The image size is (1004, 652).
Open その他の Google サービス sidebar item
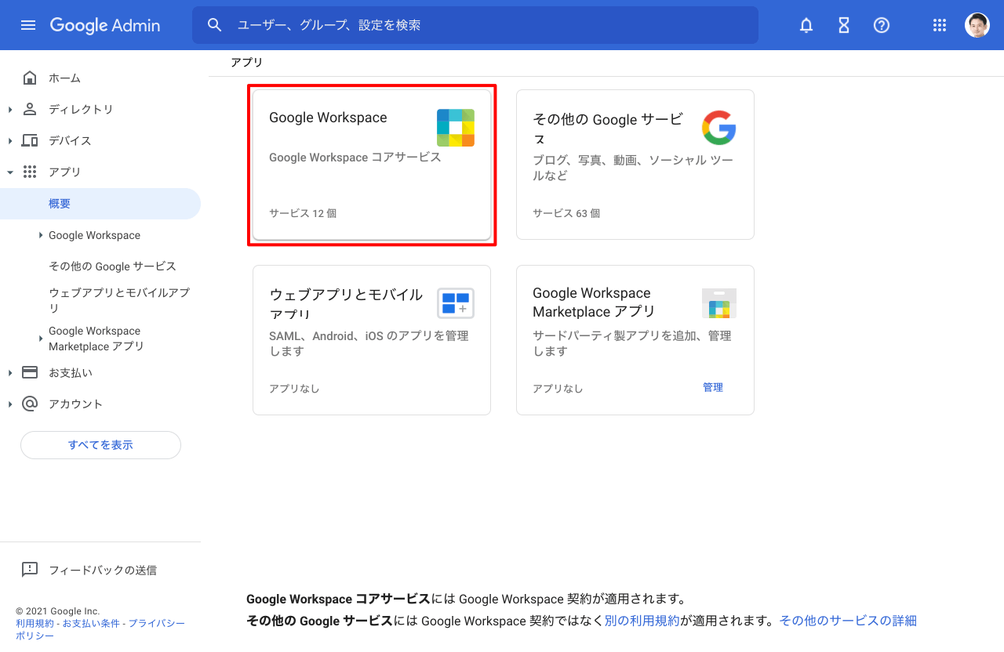click(x=112, y=266)
